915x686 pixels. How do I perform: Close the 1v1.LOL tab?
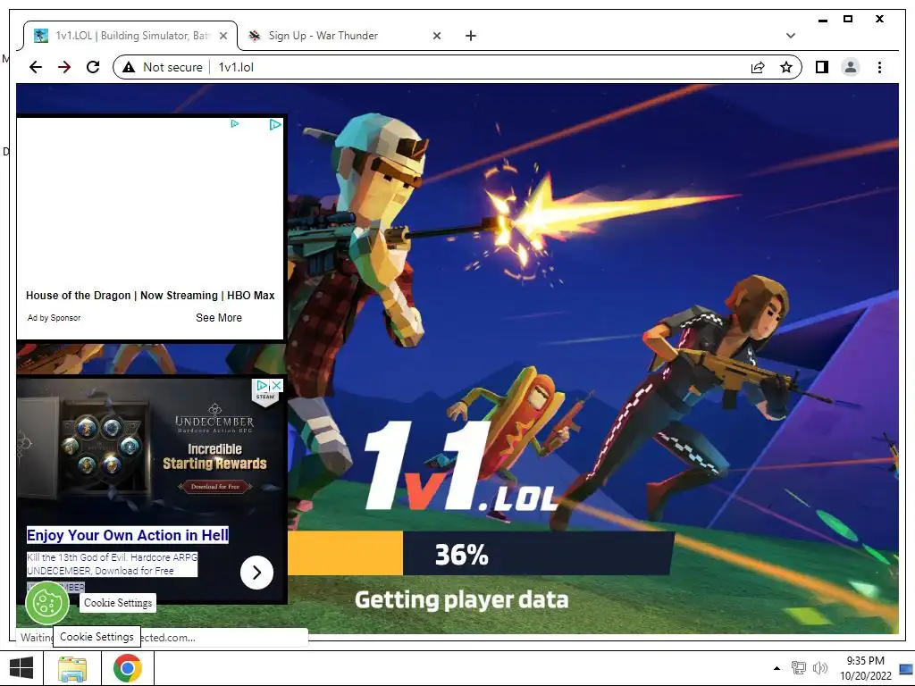(x=222, y=36)
